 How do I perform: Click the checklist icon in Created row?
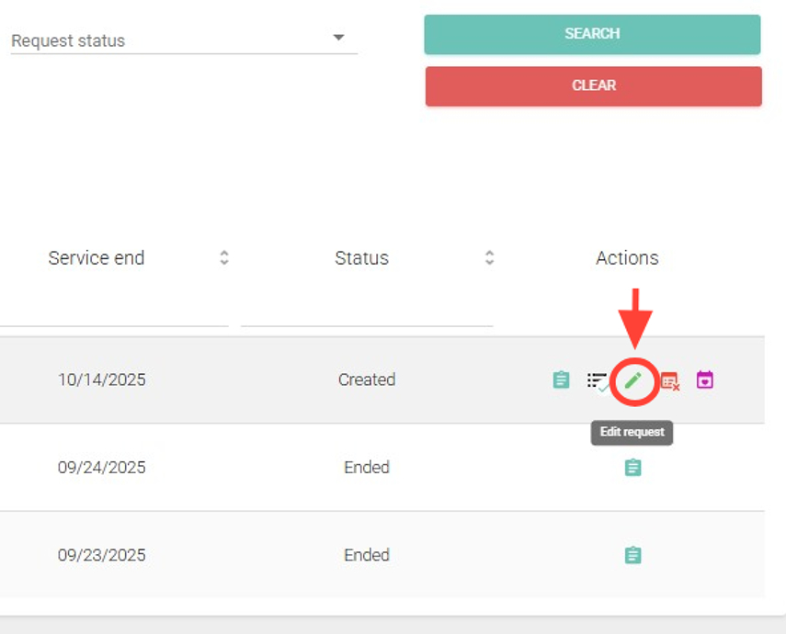(598, 380)
